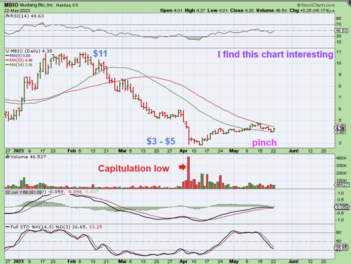351x264 pixels.
Task: Click the blue $11 annotation
Action: (100, 53)
